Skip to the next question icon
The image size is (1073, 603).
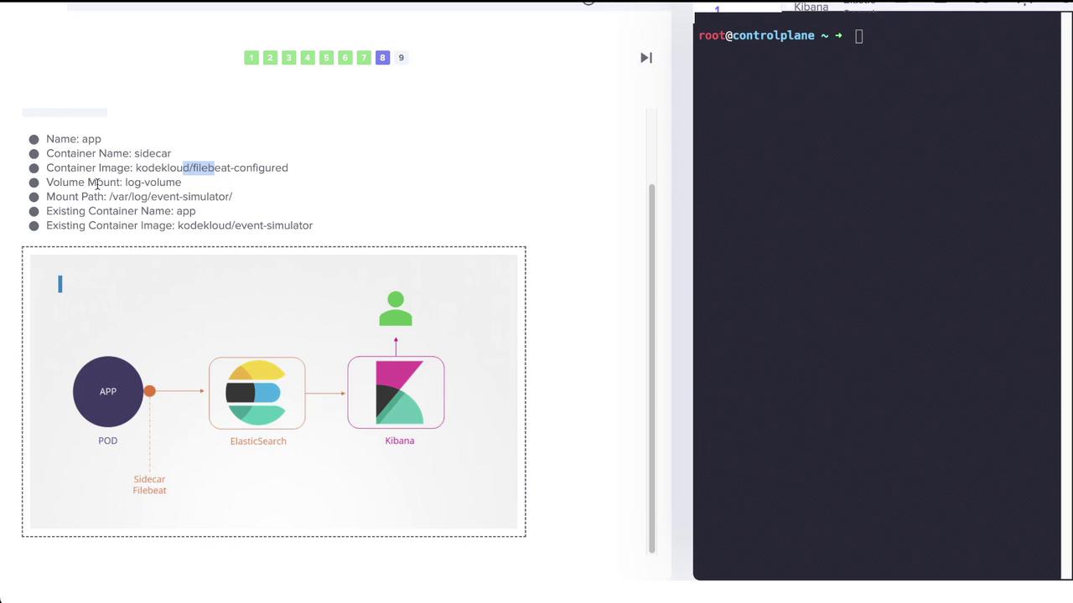click(646, 58)
